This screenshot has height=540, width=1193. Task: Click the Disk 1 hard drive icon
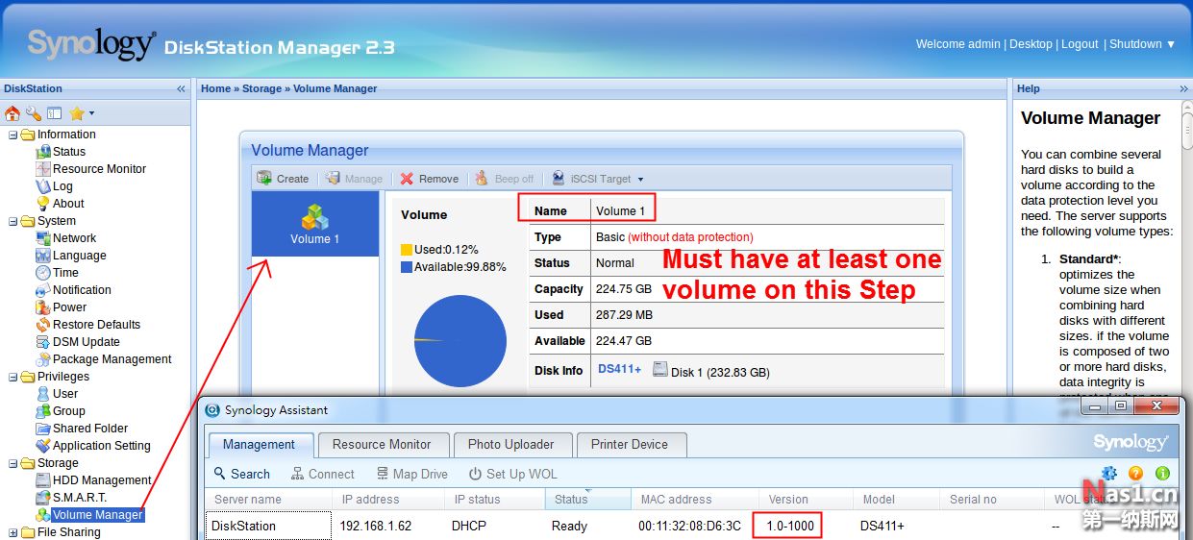[x=659, y=368]
